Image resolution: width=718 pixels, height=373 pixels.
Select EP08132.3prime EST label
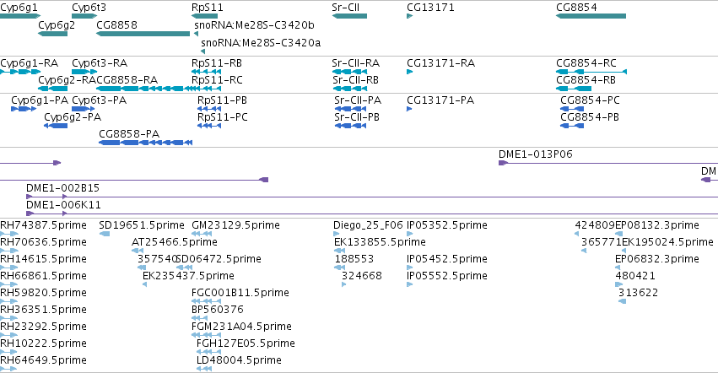pos(656,225)
